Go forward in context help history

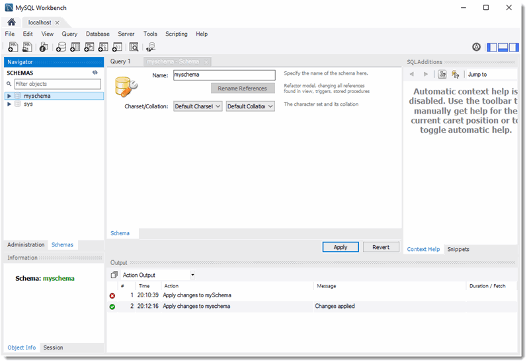425,74
